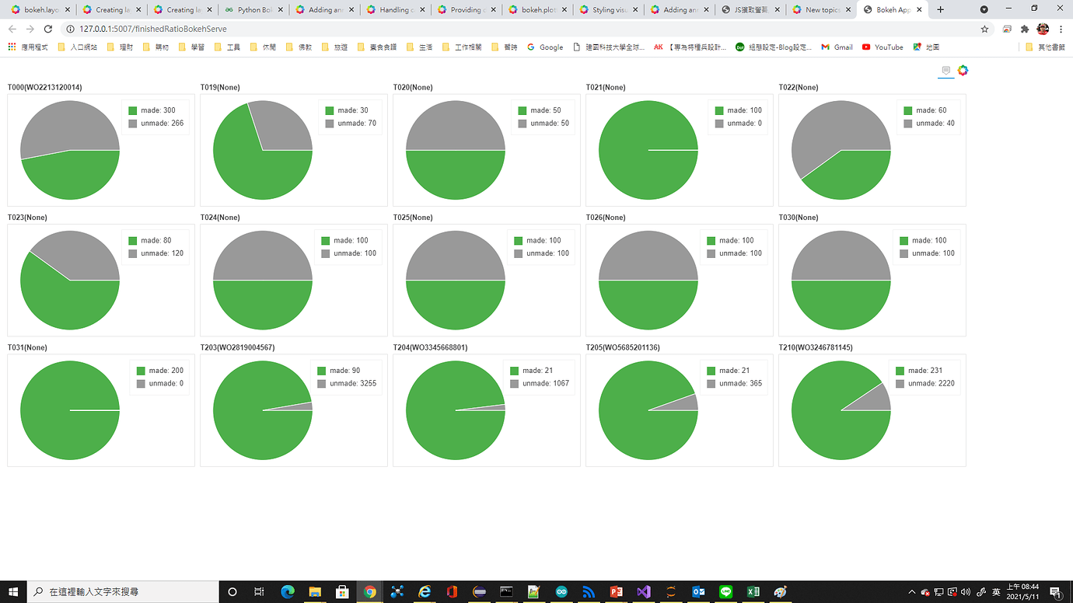
Task: Open LINE from the taskbar
Action: [x=725, y=592]
